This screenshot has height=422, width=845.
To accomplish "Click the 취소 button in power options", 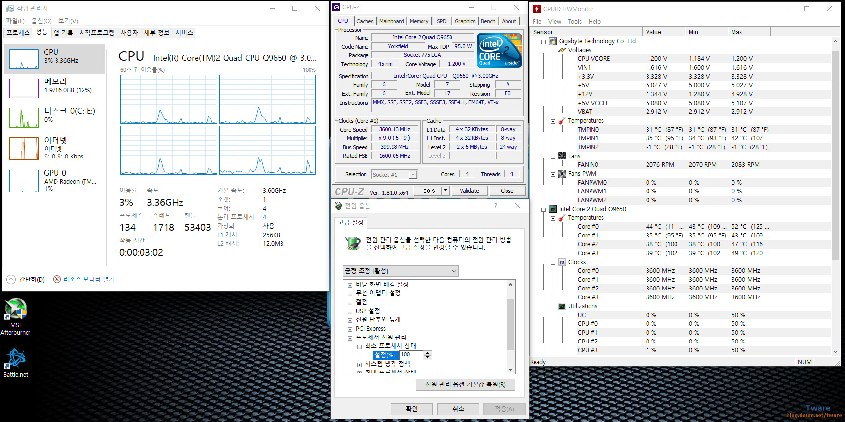I will click(458, 409).
